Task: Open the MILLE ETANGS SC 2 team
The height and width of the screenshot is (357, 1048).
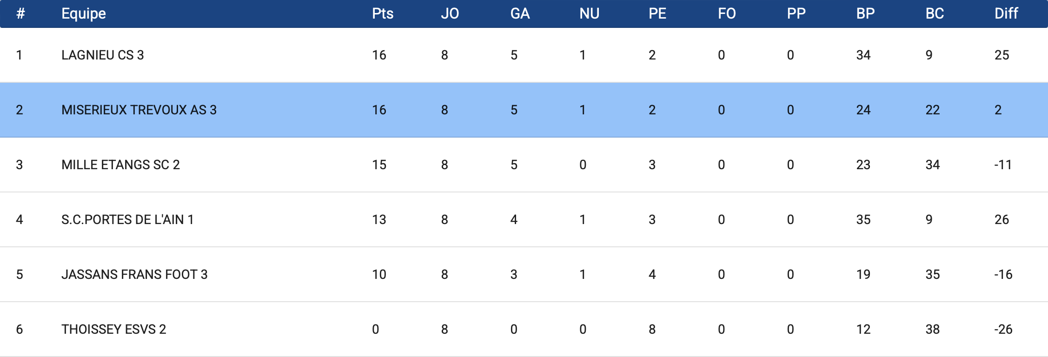Action: click(x=120, y=165)
